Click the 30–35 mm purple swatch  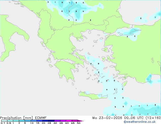(x=57, y=121)
